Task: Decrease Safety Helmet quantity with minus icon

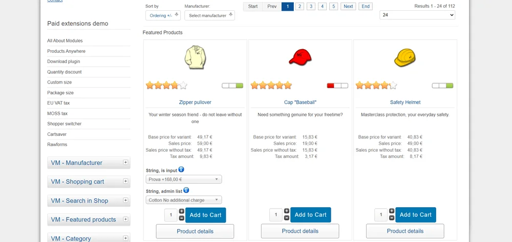Action: [392, 218]
